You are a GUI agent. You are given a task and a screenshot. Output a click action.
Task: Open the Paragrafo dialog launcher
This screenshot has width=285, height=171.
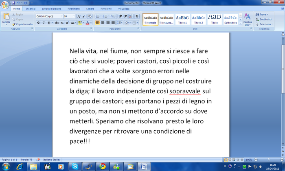[x=138, y=29]
